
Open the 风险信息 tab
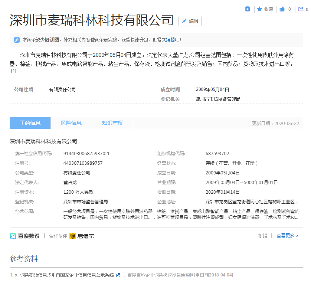pos(71,123)
